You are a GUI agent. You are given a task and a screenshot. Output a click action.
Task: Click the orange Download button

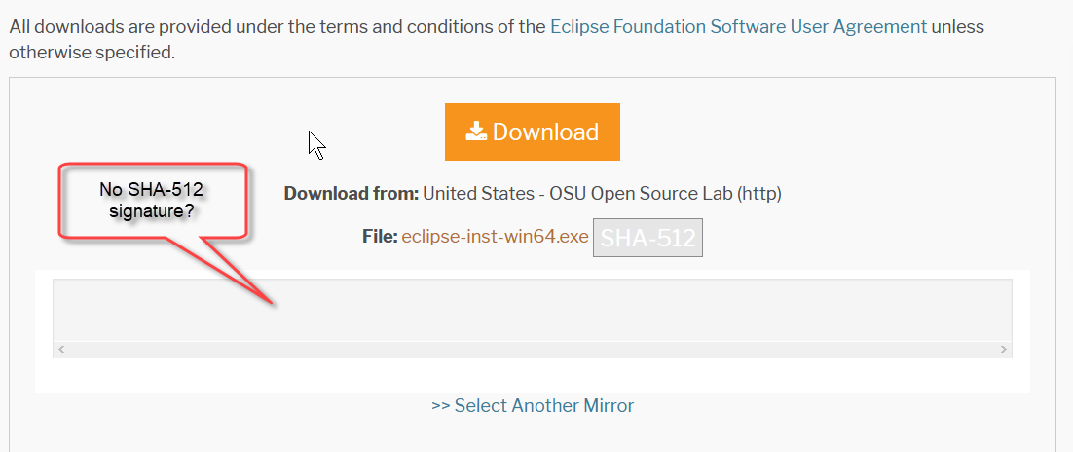[533, 132]
